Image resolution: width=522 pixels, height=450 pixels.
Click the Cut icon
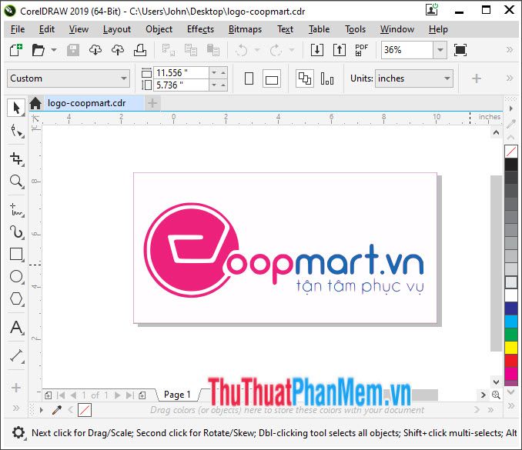click(168, 50)
